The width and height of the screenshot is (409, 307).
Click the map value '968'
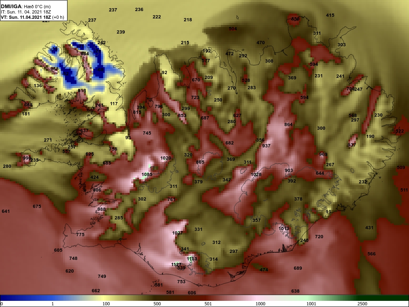point(54,69)
